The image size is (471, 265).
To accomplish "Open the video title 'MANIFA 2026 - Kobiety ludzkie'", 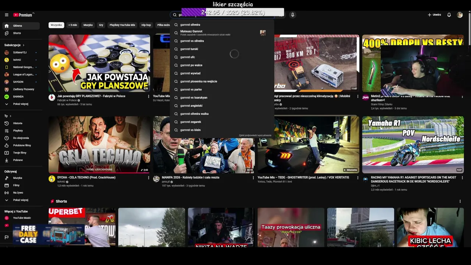I will (191, 177).
